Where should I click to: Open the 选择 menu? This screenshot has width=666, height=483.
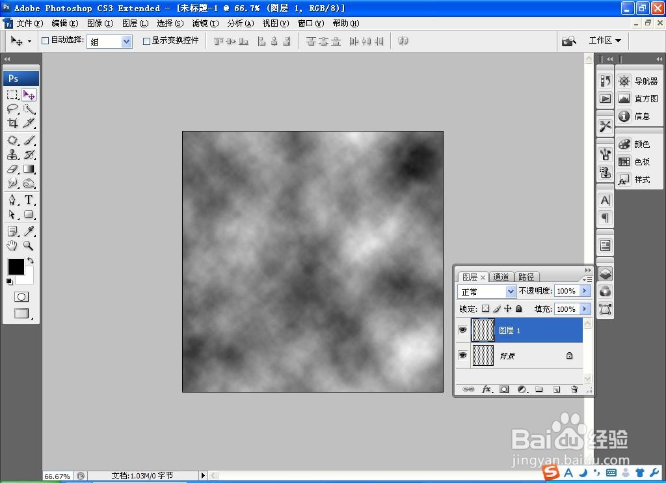coord(170,23)
